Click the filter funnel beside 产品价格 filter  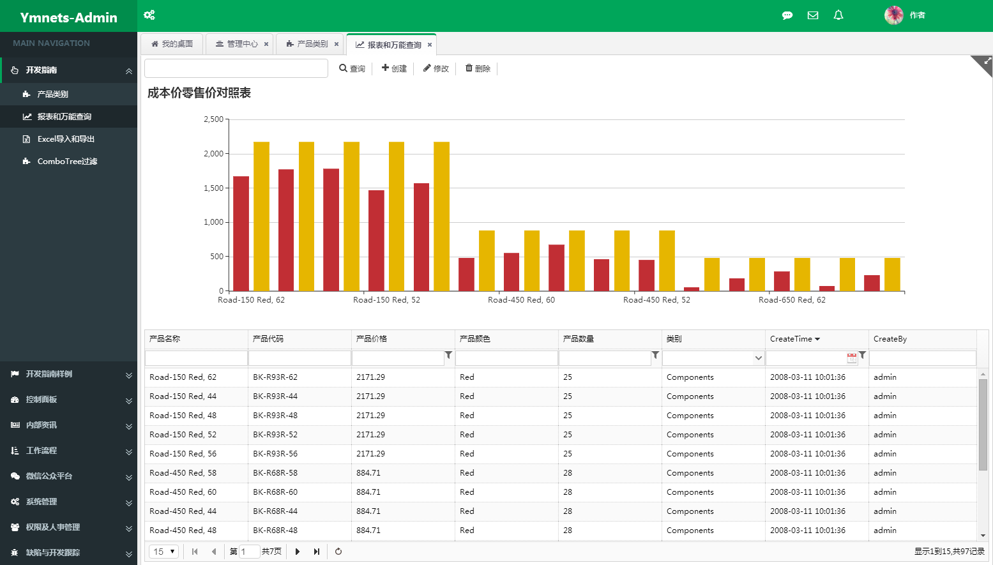click(448, 355)
